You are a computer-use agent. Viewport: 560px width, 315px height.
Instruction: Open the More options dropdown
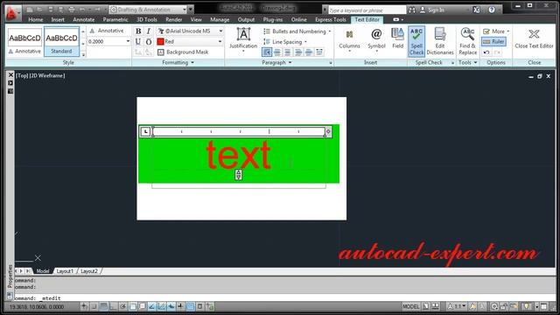(496, 31)
